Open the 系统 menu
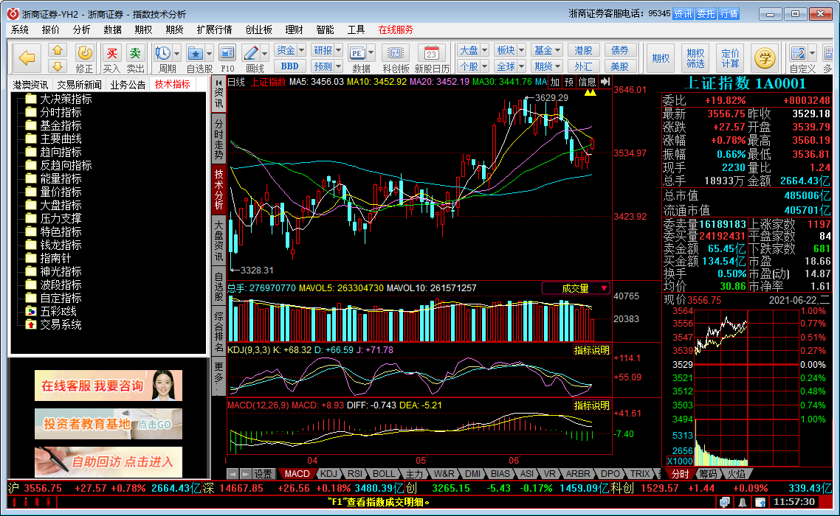The image size is (840, 516). 20,29
